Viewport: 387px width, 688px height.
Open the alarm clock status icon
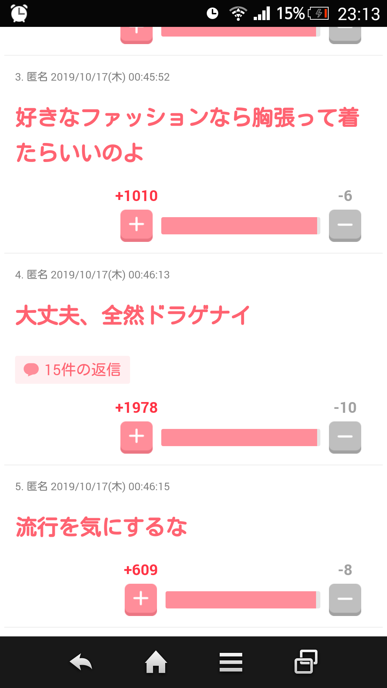(x=19, y=13)
